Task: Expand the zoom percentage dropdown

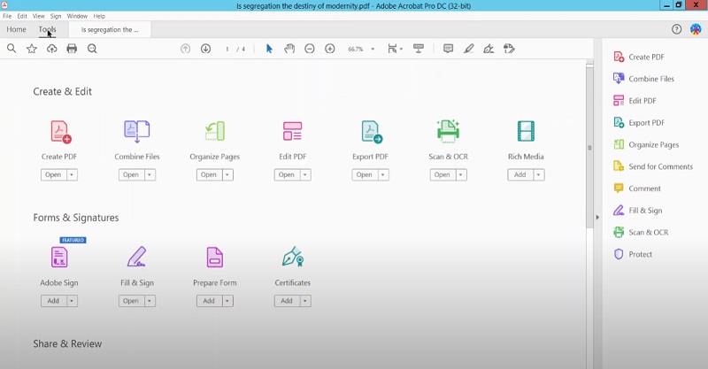Action: [373, 49]
